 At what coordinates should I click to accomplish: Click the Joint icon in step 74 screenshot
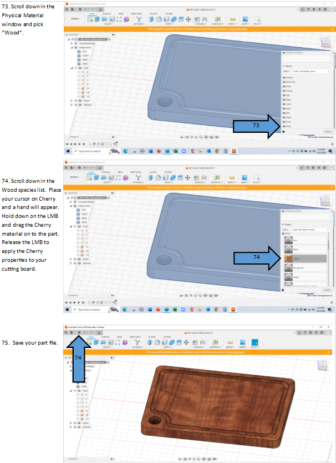pyautogui.click(x=204, y=177)
